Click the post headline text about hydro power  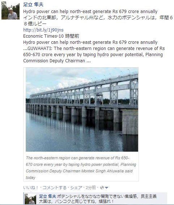[x=90, y=12]
